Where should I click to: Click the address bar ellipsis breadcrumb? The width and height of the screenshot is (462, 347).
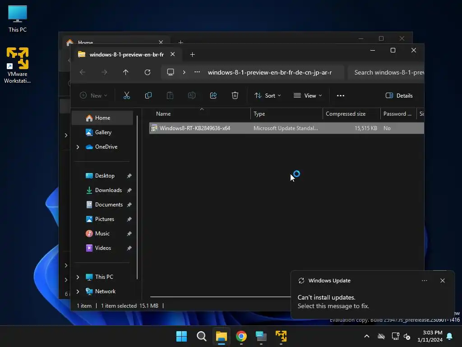coord(197,72)
